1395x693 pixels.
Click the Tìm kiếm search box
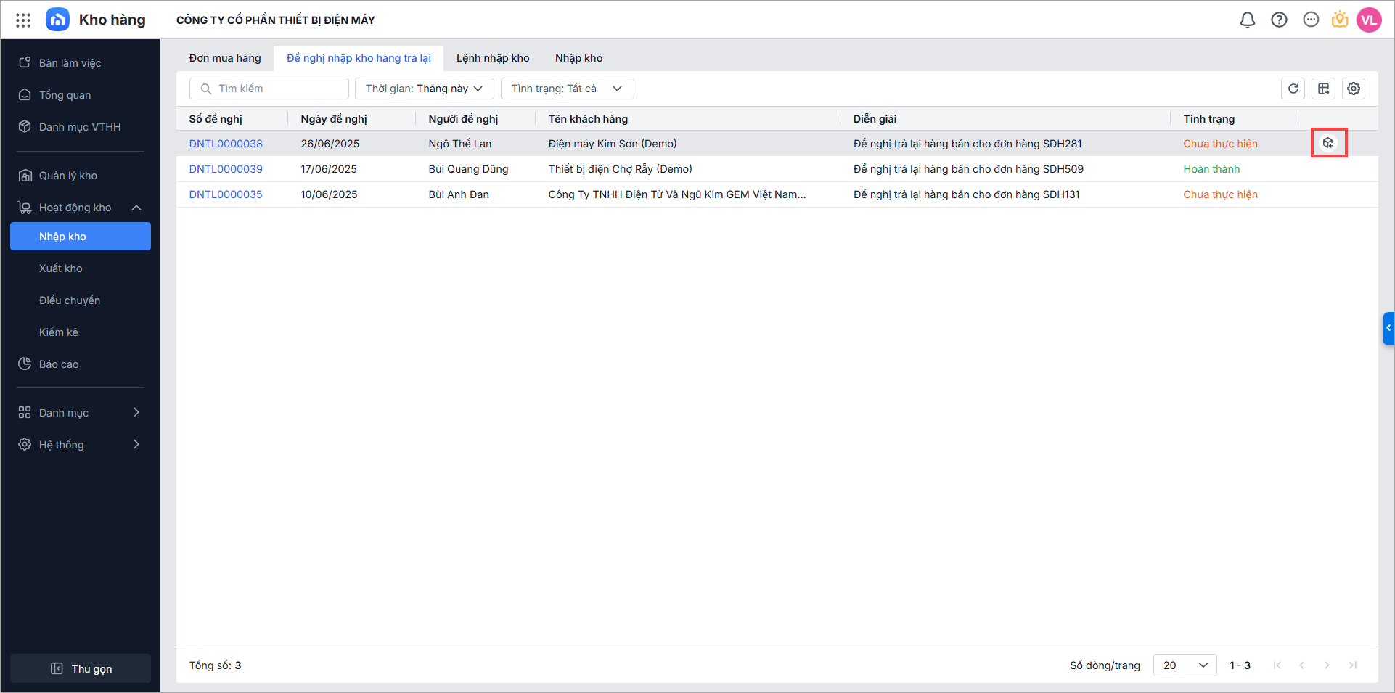(x=269, y=89)
